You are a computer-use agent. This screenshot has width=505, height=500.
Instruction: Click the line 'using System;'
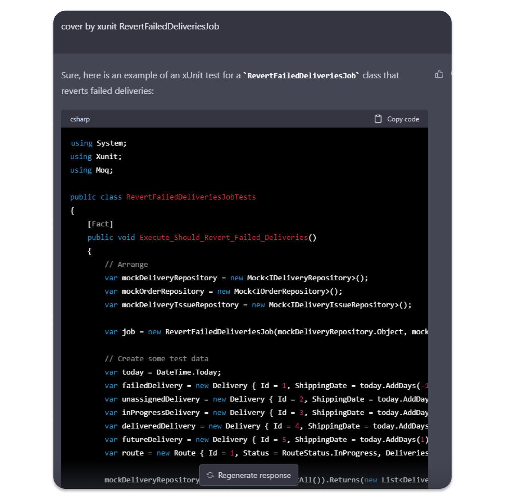[x=99, y=143]
